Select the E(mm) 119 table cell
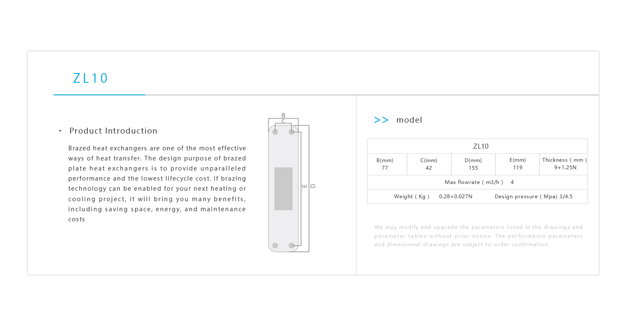The image size is (630, 315). [517, 164]
